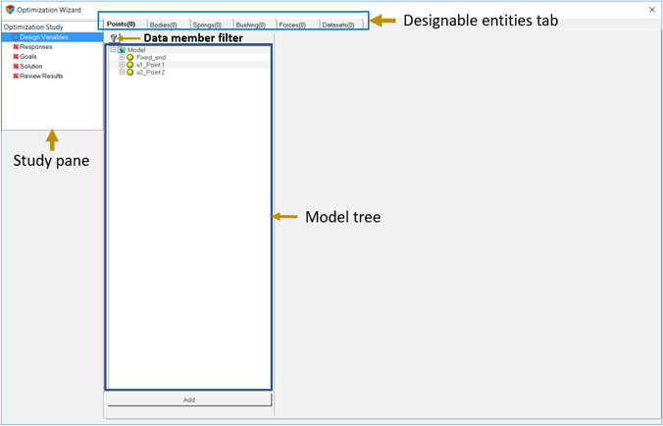Close the Optimization Wizard window
The width and height of the screenshot is (663, 426).
coord(652,10)
